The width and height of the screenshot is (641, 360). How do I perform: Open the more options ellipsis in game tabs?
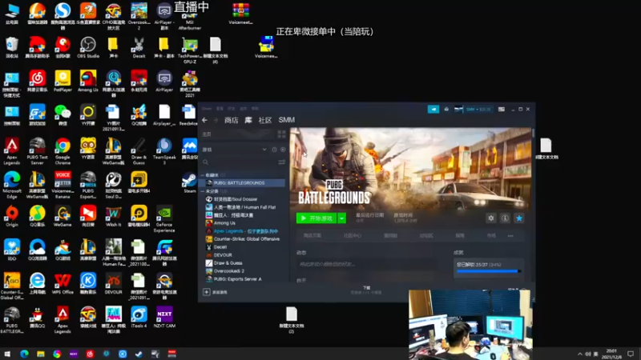click(510, 235)
